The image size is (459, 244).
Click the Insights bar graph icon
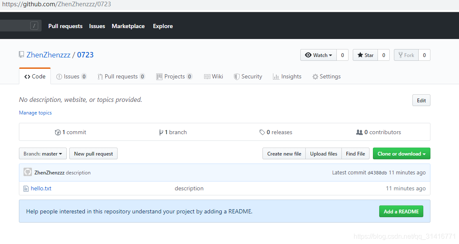point(276,77)
